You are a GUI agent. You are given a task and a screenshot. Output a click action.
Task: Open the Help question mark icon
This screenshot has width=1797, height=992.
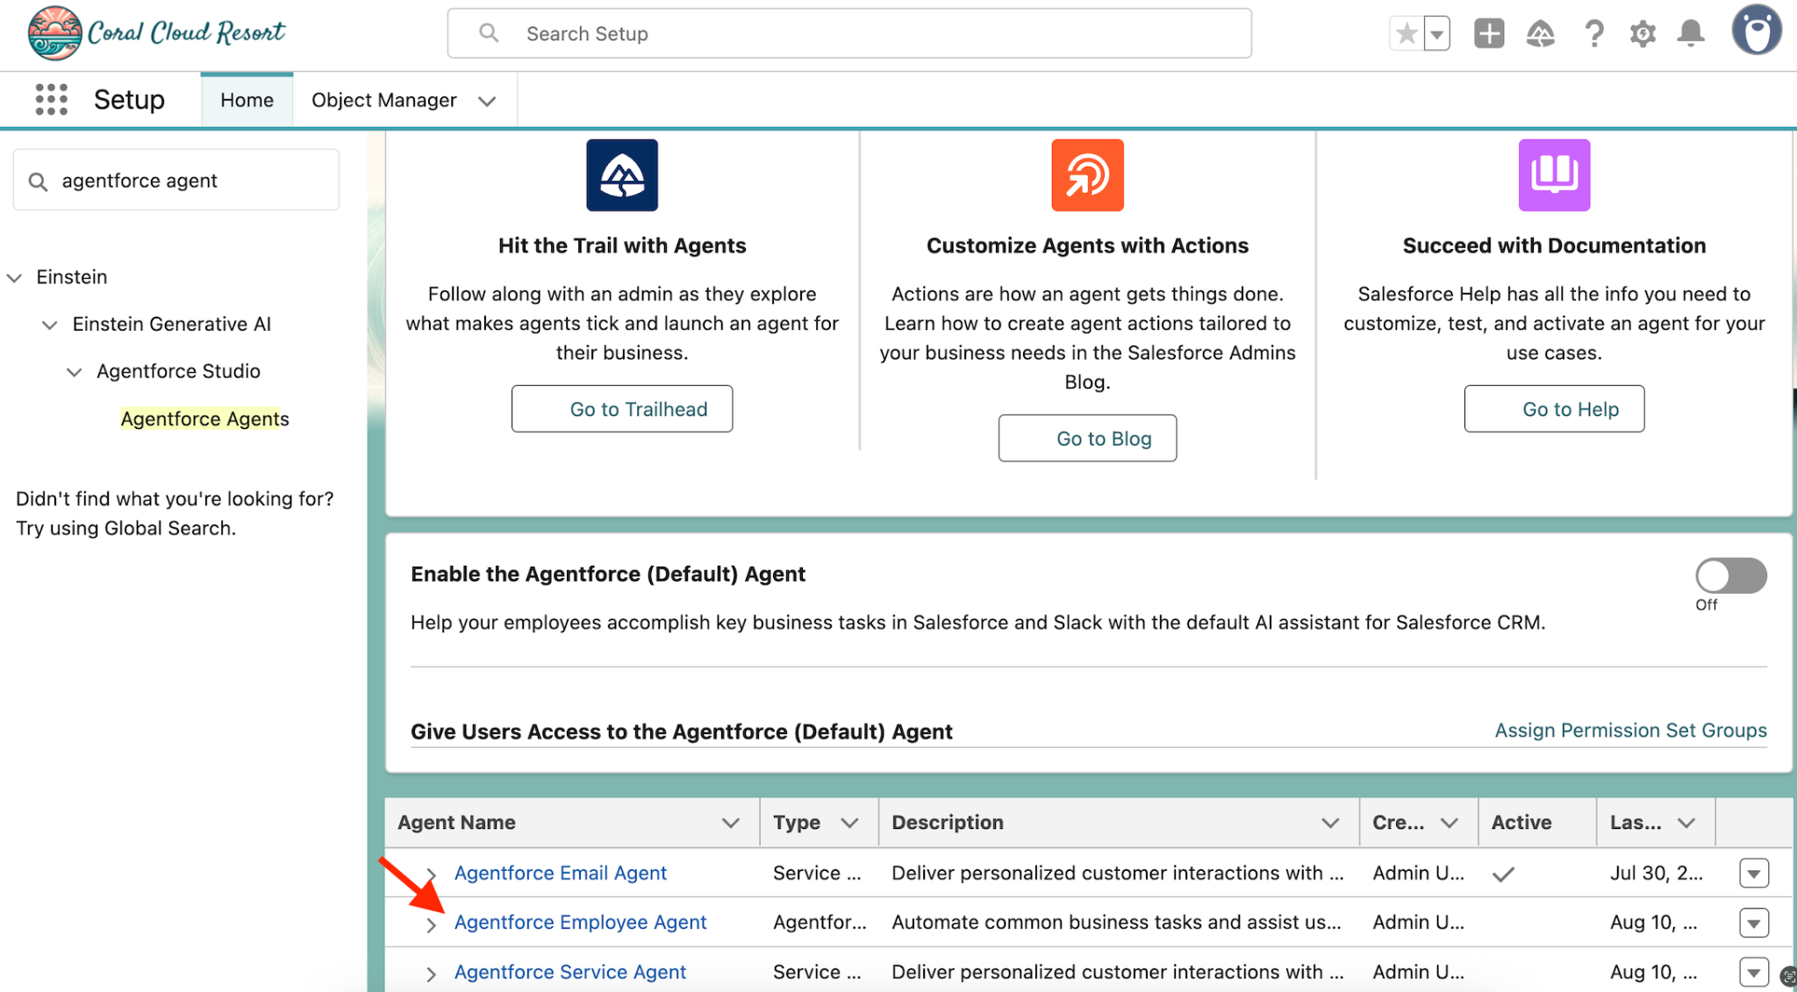pos(1593,34)
